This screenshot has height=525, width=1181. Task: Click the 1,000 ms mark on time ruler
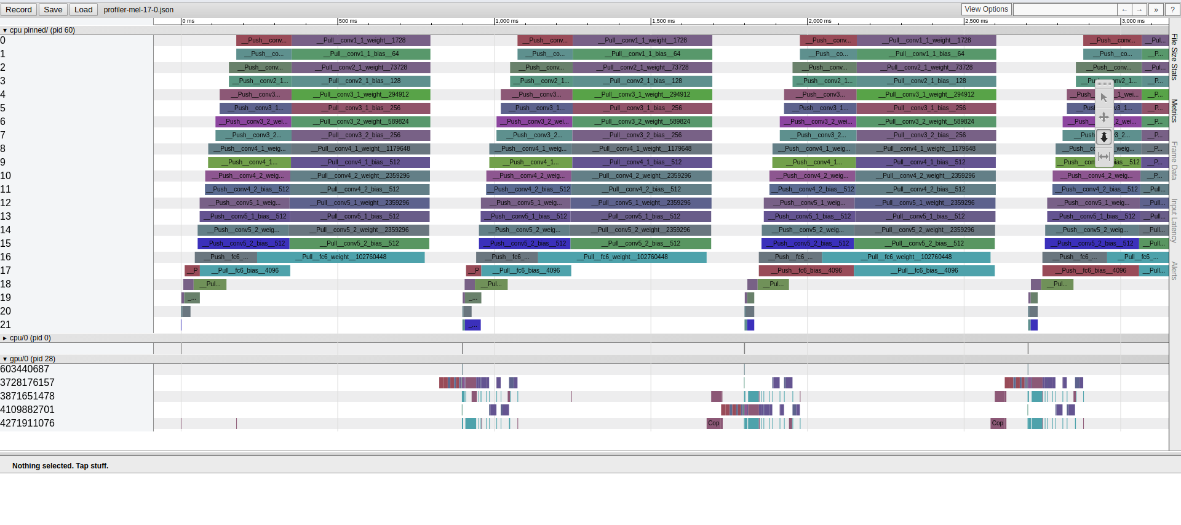tap(507, 21)
